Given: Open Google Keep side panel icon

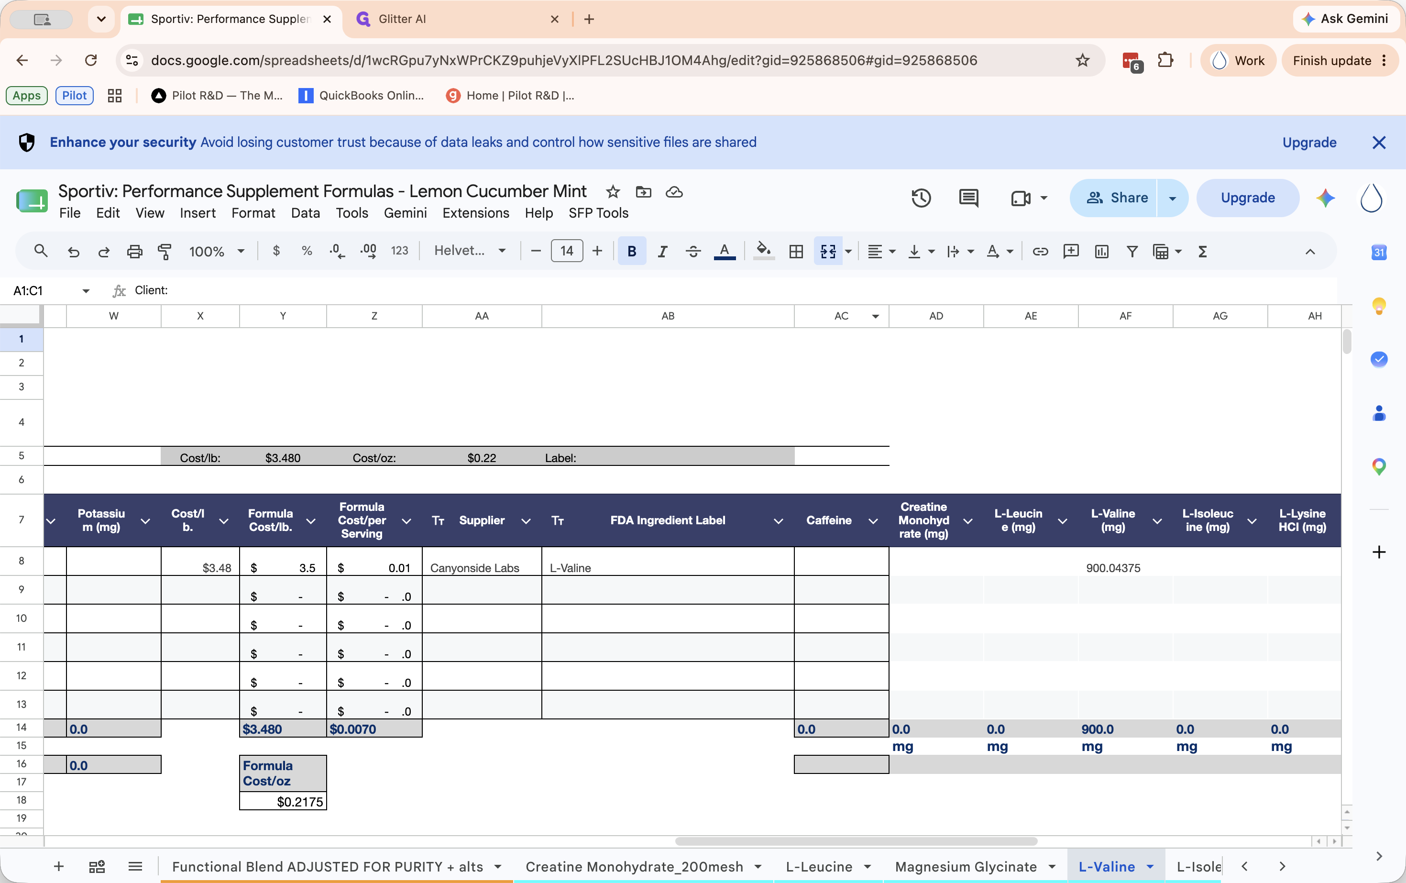Looking at the screenshot, I should 1379,306.
